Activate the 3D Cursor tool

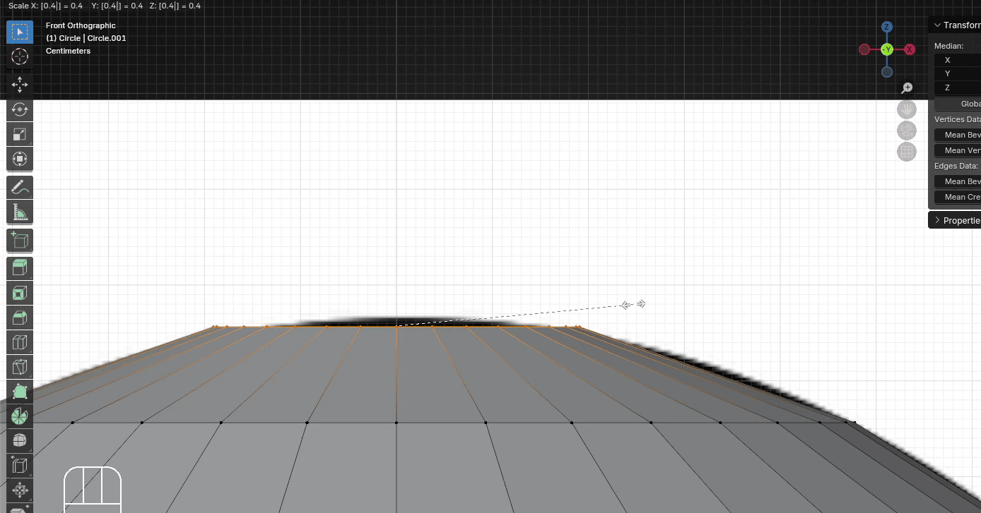click(20, 57)
